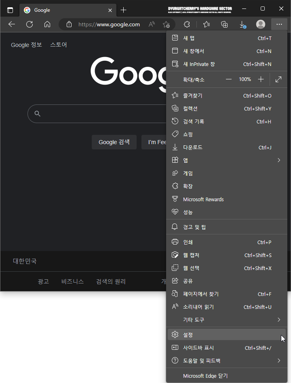Go to the Home page icon

(47, 24)
